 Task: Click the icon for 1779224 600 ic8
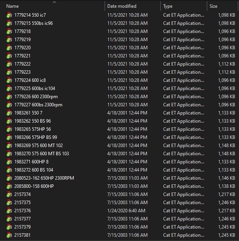pos(9,80)
